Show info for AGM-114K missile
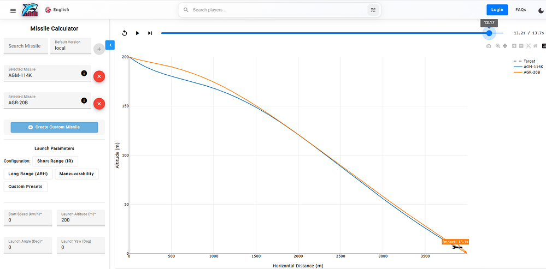Viewport: 546px width, 269px height. [x=84, y=73]
